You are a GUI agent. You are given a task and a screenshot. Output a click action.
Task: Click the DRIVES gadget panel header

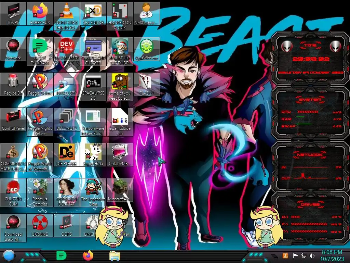[x=310, y=204]
